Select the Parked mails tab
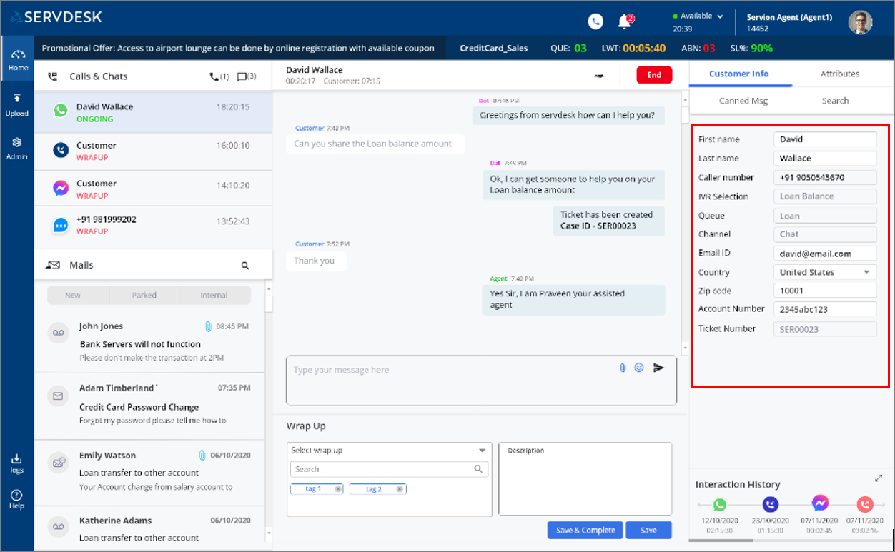This screenshot has height=552, width=895. coord(144,296)
